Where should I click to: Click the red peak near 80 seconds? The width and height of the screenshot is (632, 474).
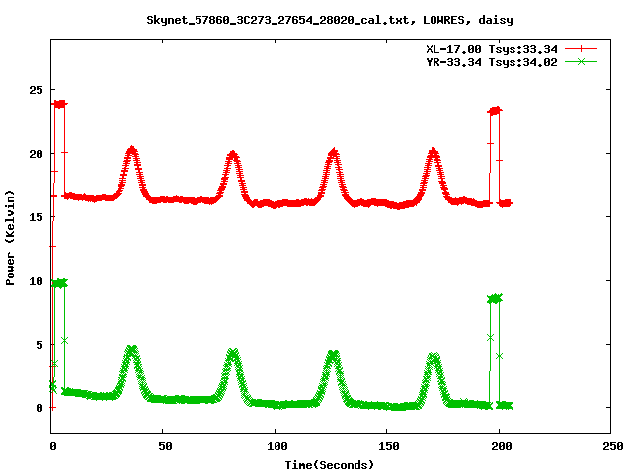tap(233, 155)
